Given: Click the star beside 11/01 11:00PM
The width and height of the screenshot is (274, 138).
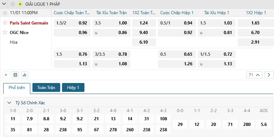Looking at the screenshot, I should 5,13.
